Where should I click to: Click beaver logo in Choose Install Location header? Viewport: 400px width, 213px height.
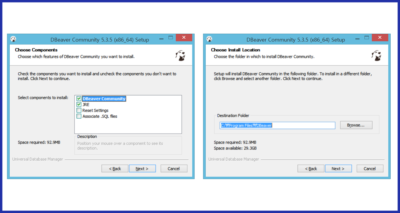click(376, 56)
